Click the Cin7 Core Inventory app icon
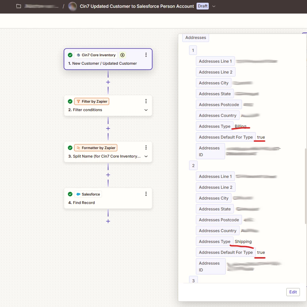 pos(78,55)
